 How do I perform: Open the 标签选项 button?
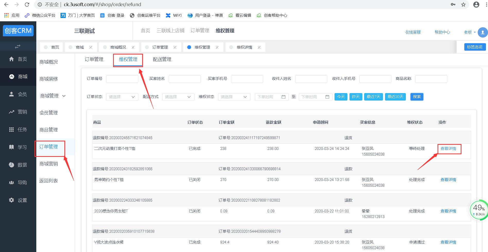[x=475, y=47]
